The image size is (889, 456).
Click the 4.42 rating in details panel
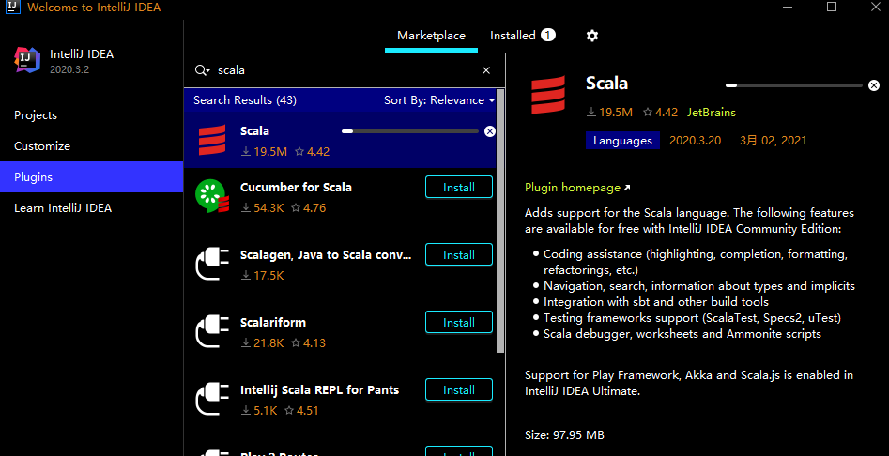click(x=661, y=113)
